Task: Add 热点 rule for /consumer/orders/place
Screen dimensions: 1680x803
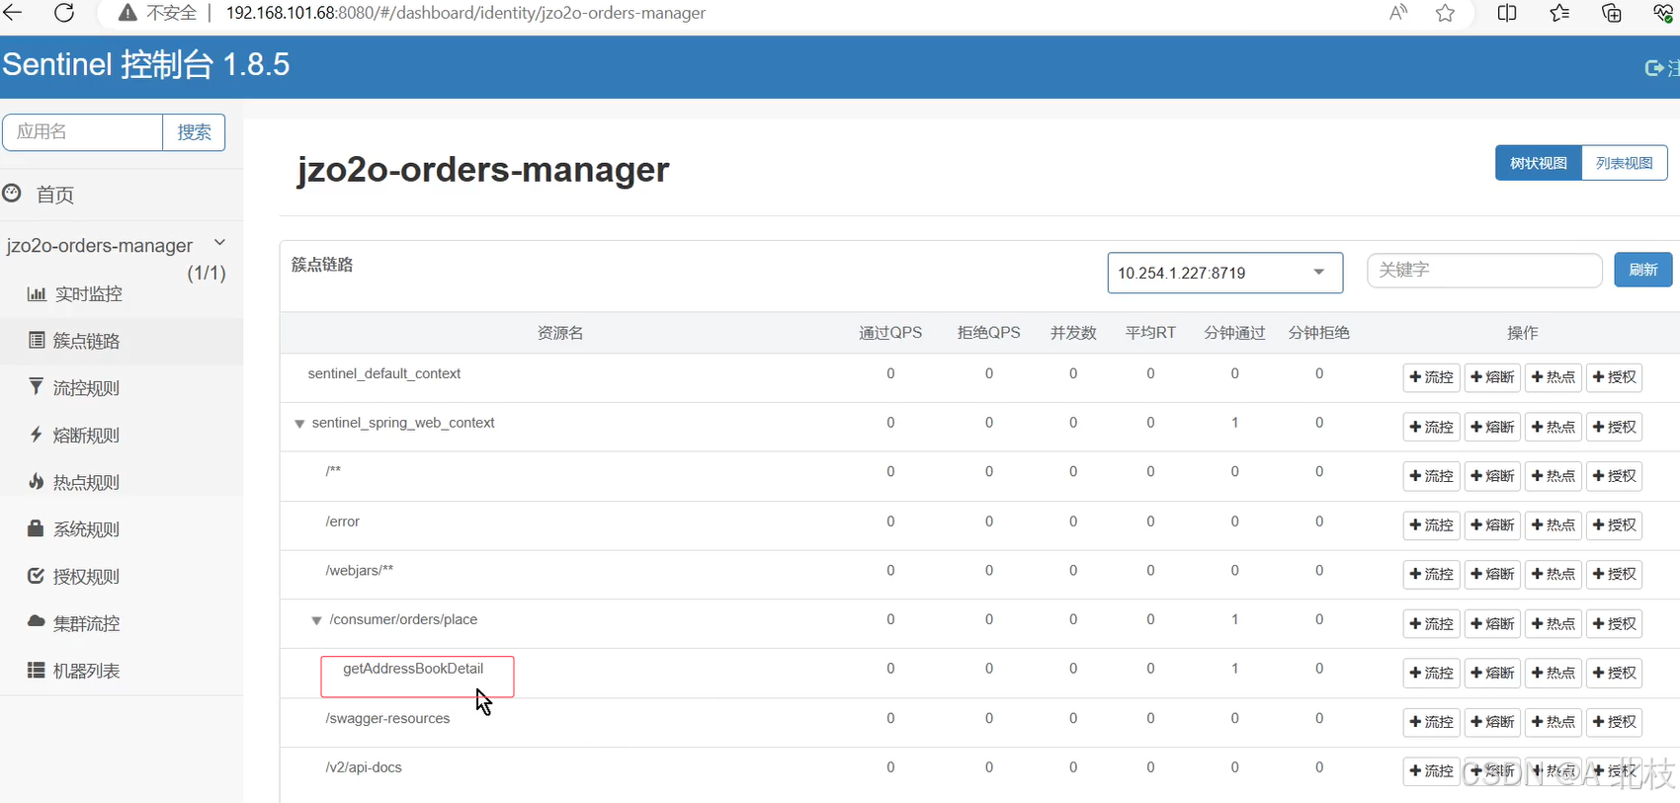Action: pyautogui.click(x=1554, y=623)
